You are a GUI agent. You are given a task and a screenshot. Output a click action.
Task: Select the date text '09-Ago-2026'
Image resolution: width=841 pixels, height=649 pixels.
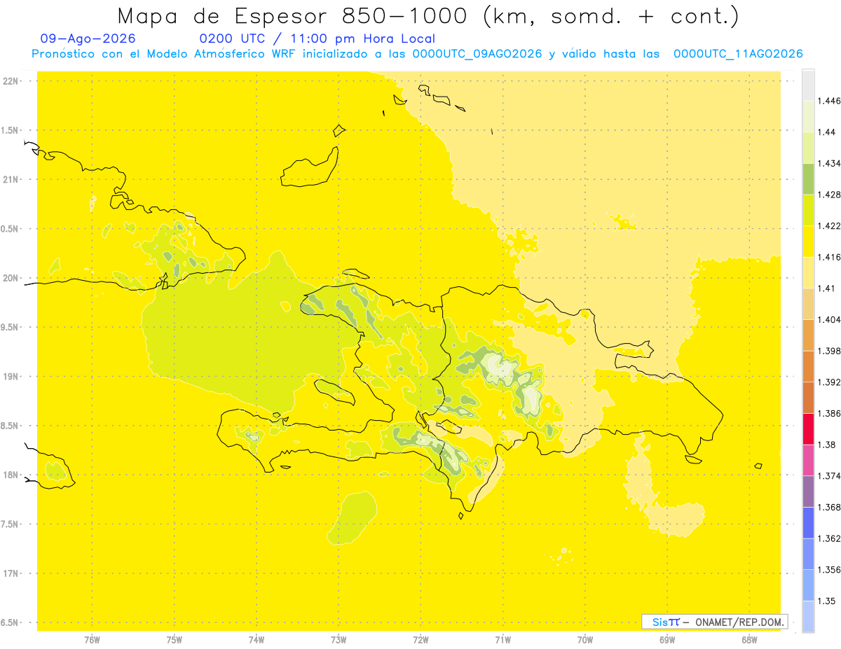88,39
